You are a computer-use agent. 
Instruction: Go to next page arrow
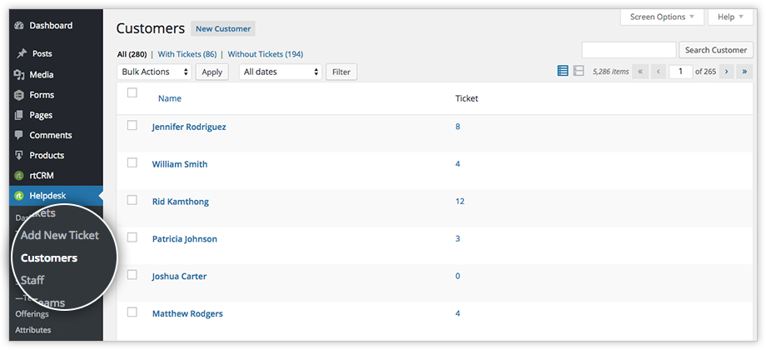click(x=726, y=72)
